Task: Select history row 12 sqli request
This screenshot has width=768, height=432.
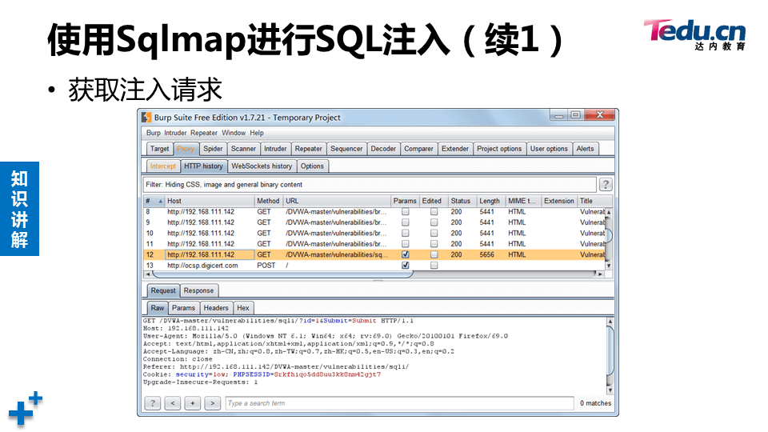Action: [374, 254]
